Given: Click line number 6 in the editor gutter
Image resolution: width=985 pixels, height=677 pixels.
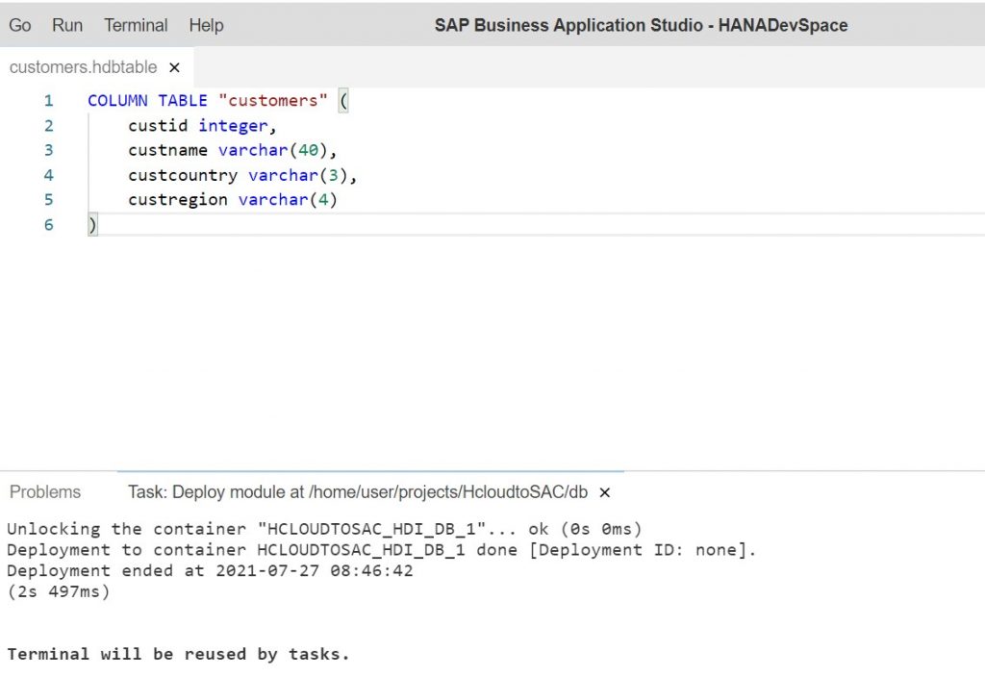Looking at the screenshot, I should pyautogui.click(x=48, y=225).
